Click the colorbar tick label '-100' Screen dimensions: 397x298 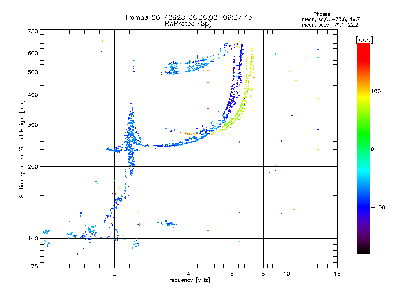coord(378,207)
